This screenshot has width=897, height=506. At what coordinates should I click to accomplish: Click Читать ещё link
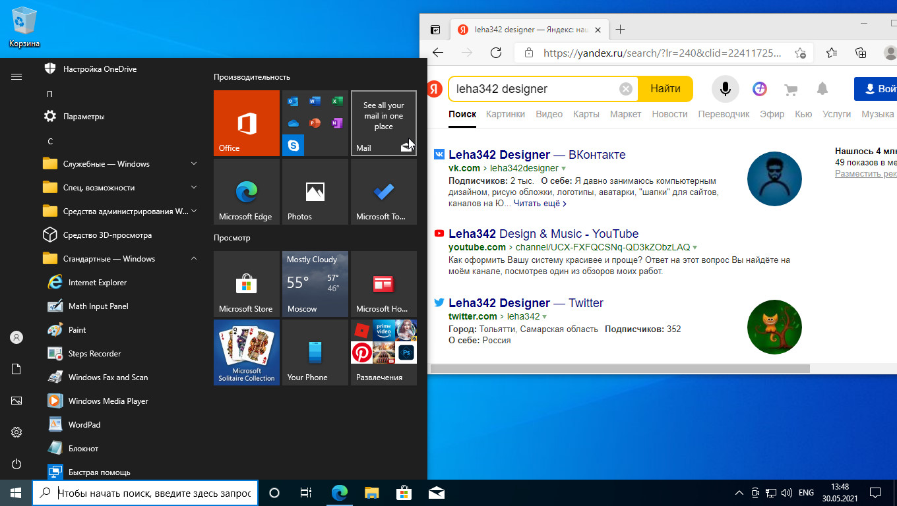[540, 204]
